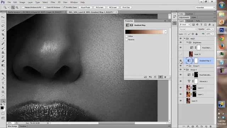Viewport: 227px width, 128px height.
Task: Click the Zoom In icon in options bar
Action: tap(13, 7)
